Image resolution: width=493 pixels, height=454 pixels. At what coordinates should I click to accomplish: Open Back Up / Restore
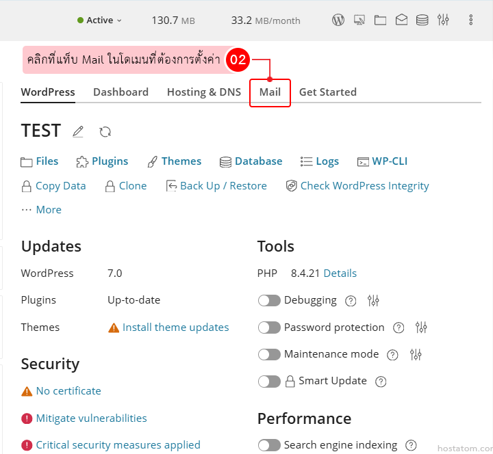click(216, 186)
